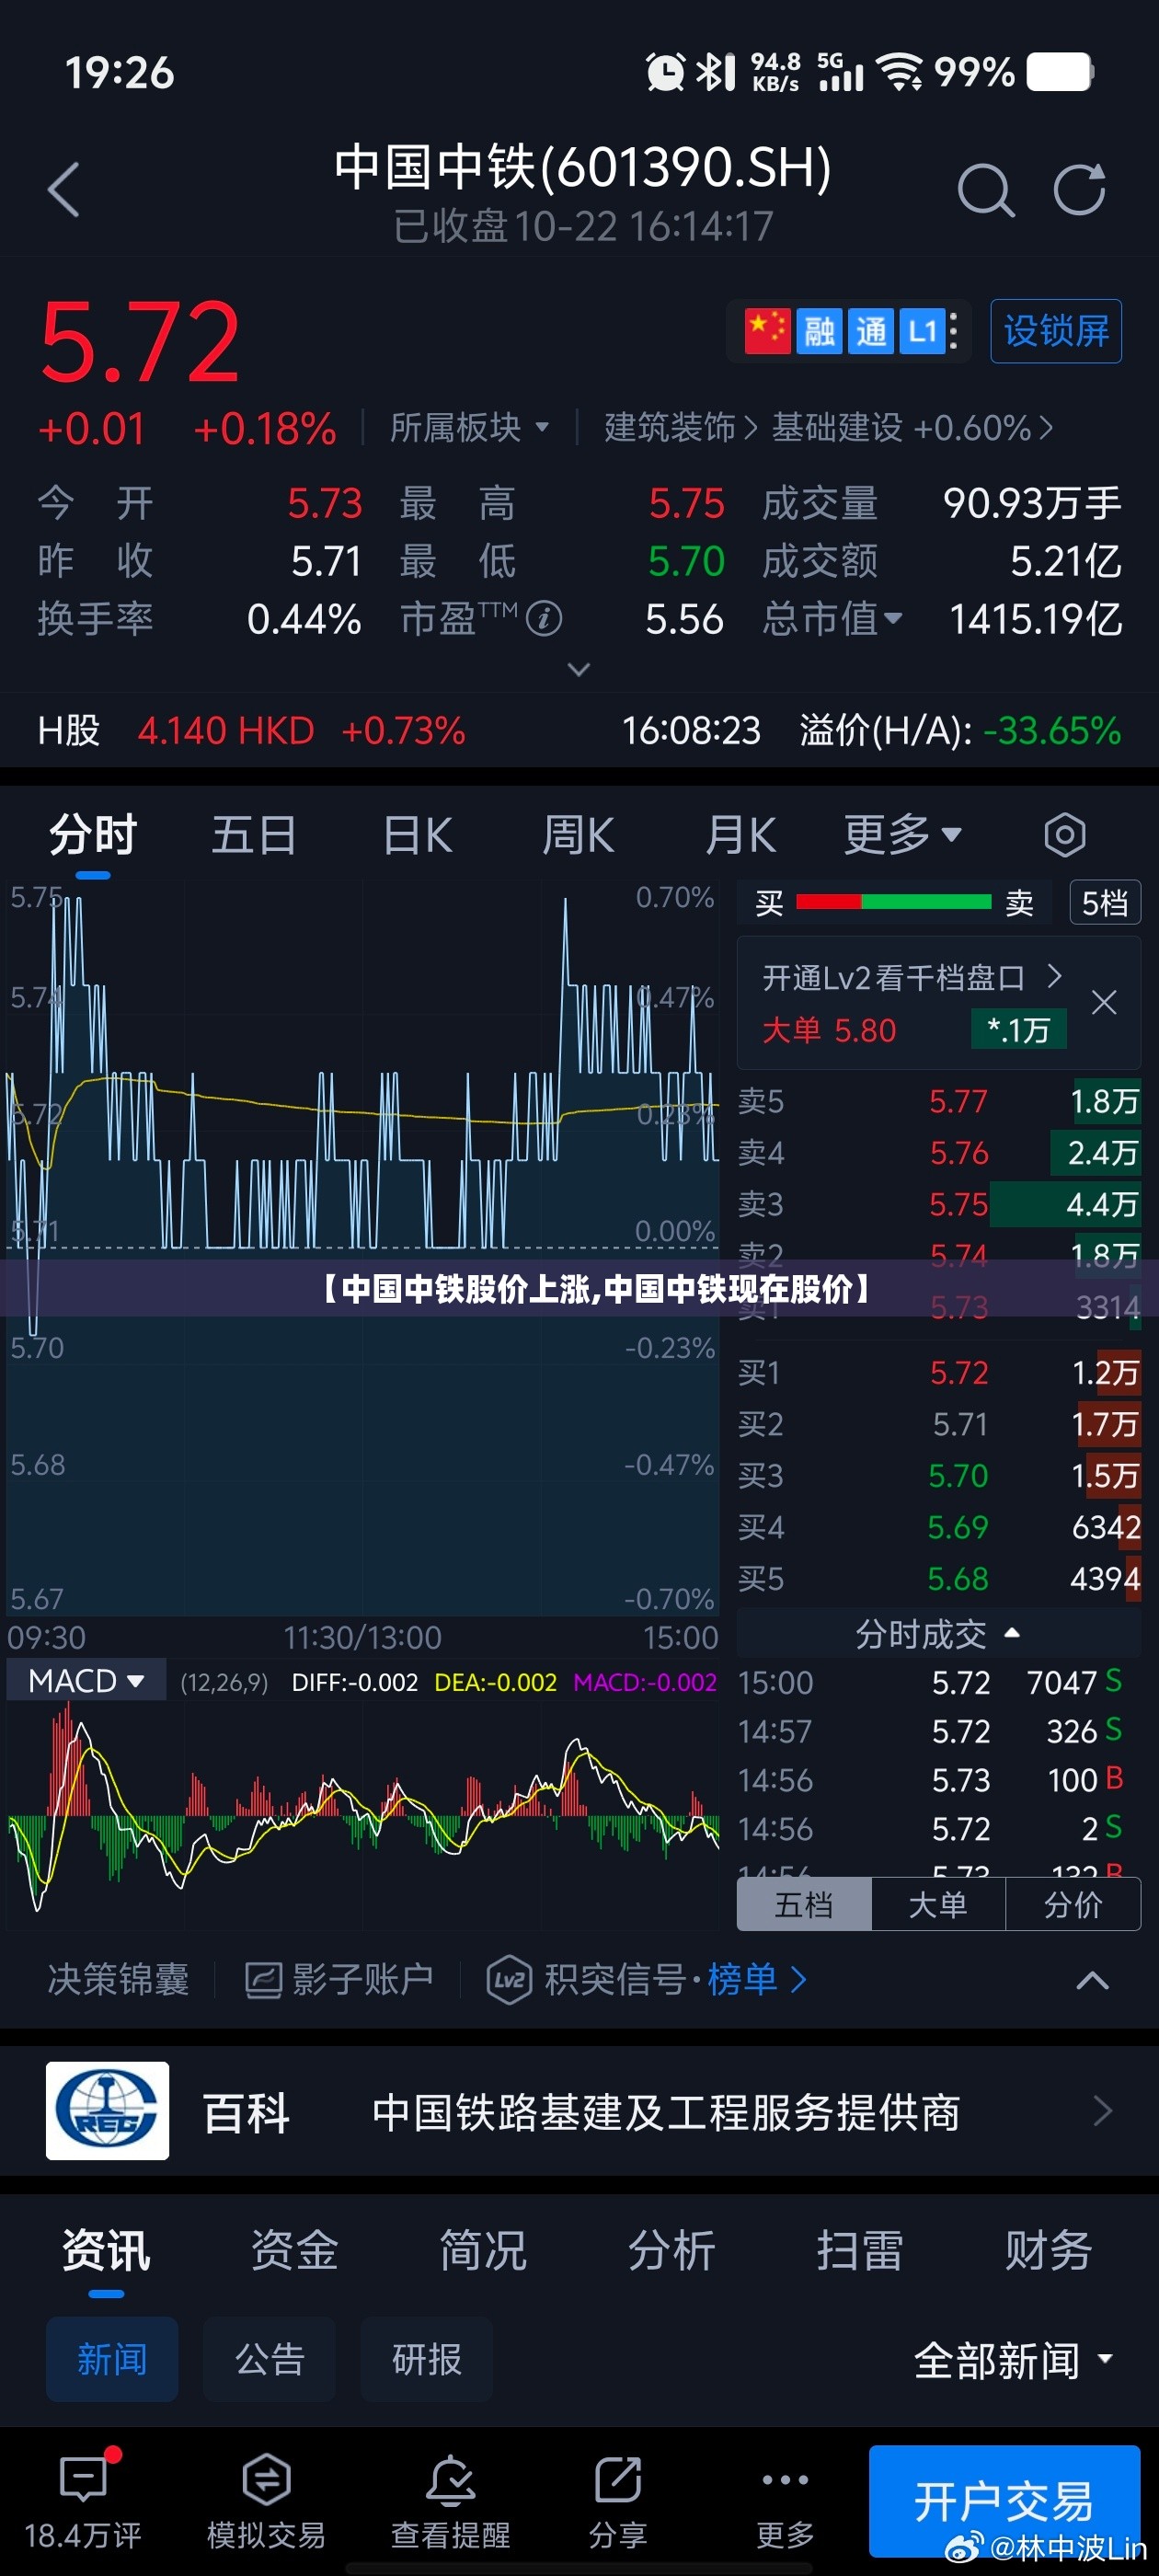Switch to the 五日 chart tab

(x=254, y=834)
